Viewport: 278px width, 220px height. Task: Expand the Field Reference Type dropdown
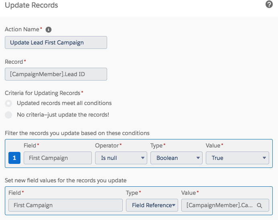click(152, 205)
